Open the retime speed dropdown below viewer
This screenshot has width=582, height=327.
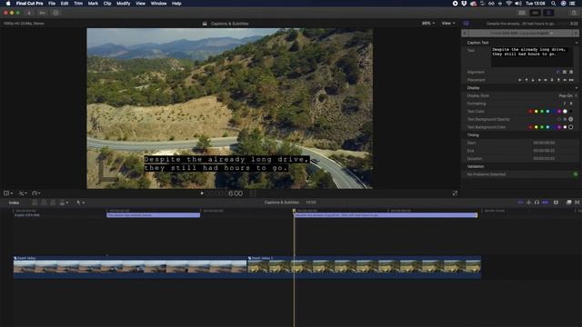[x=36, y=193]
